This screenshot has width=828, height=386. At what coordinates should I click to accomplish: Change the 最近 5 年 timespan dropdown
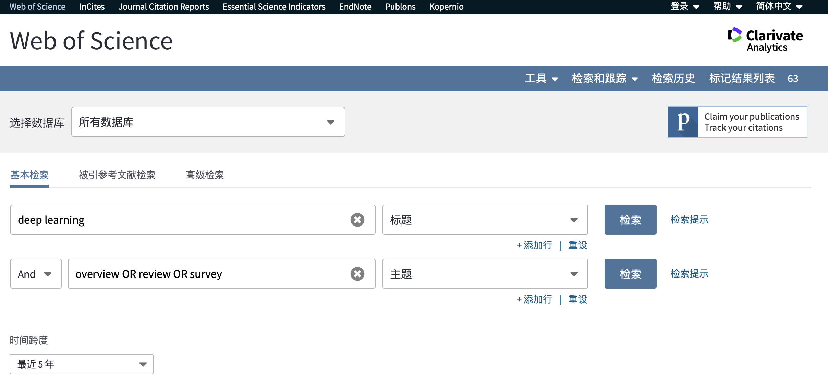click(82, 364)
